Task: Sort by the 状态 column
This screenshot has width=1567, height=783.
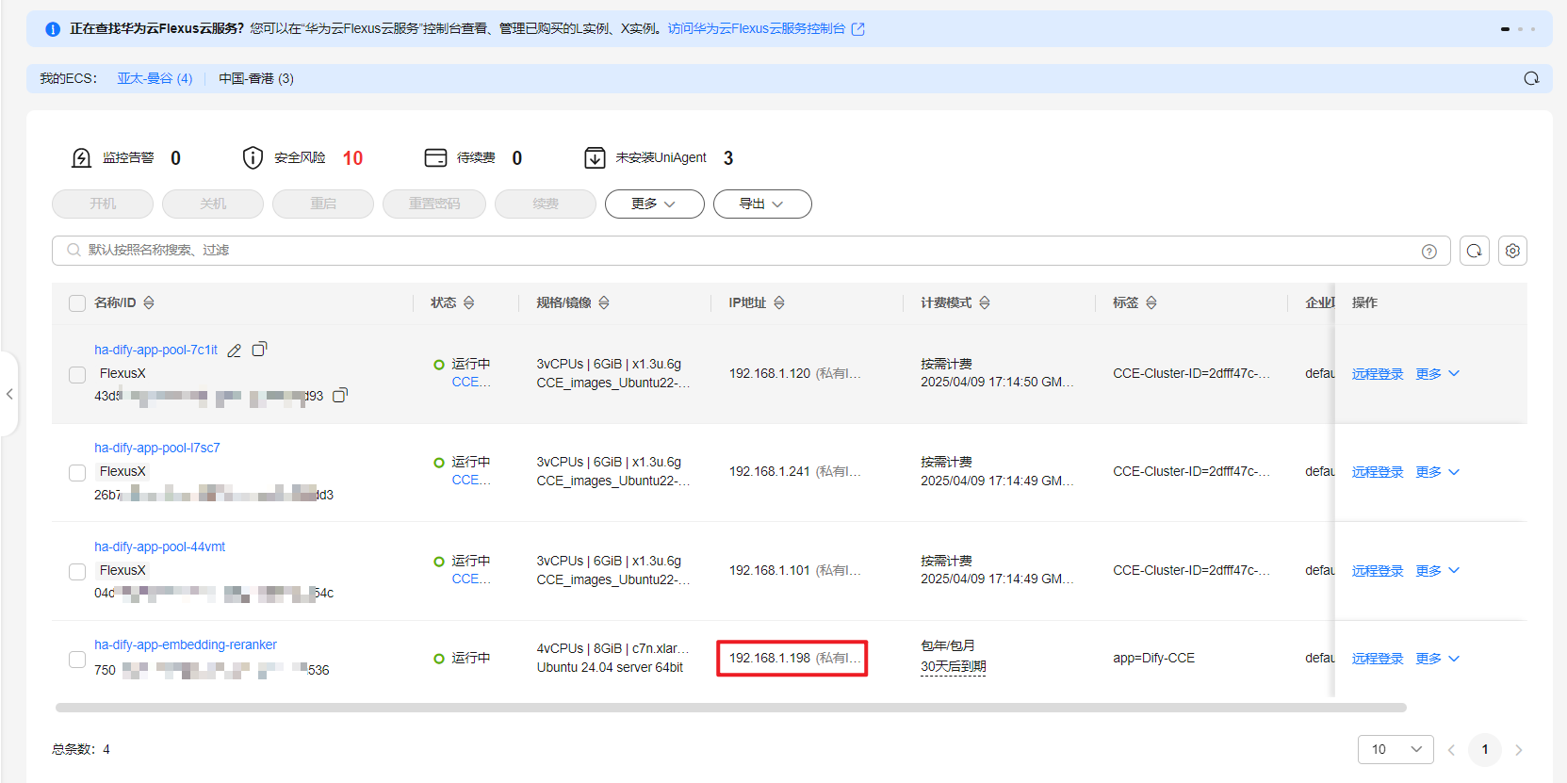Action: click(x=468, y=302)
